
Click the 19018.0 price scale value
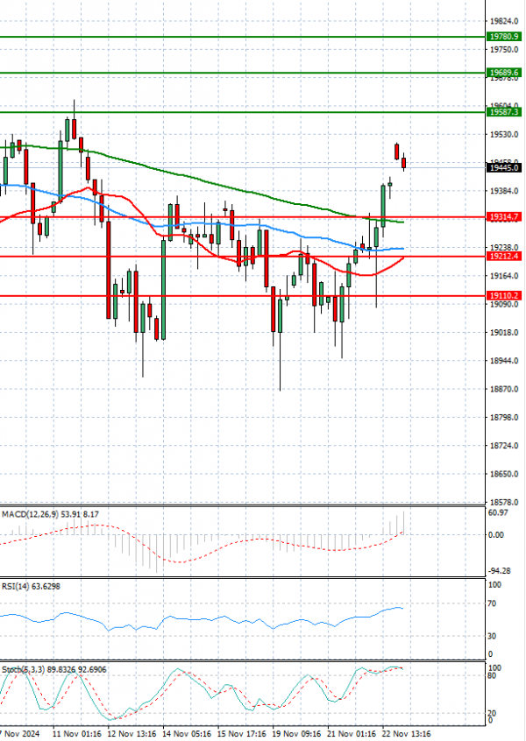click(x=504, y=332)
